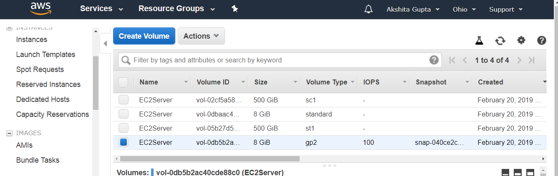
Task: Collapse the left navigation pane arrow
Action: coord(105,43)
